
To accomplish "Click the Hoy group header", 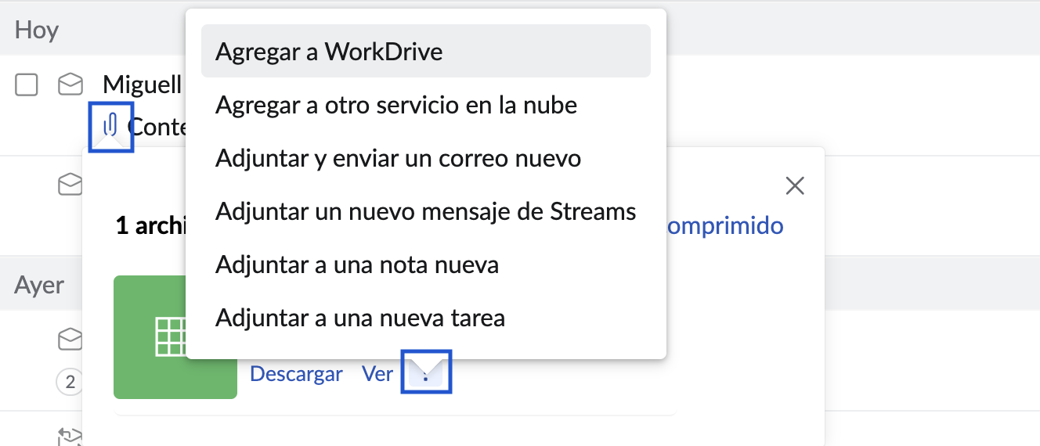I will click(x=37, y=30).
